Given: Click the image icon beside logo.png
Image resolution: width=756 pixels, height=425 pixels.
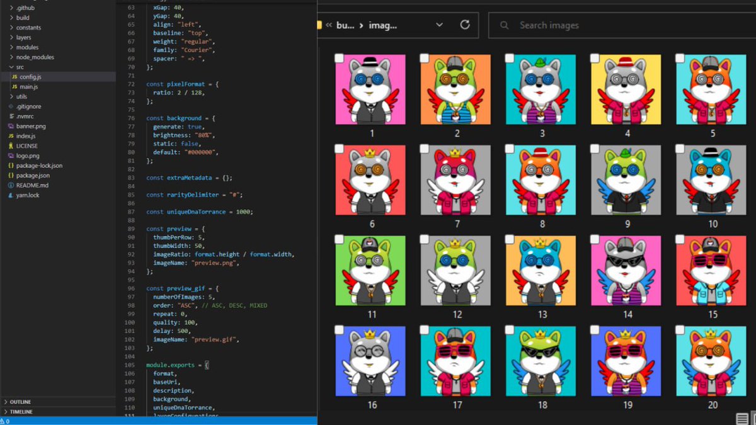Looking at the screenshot, I should point(11,156).
